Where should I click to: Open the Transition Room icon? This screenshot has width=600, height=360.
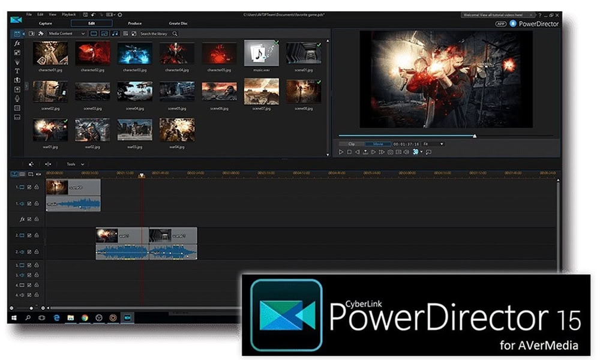coord(17,80)
